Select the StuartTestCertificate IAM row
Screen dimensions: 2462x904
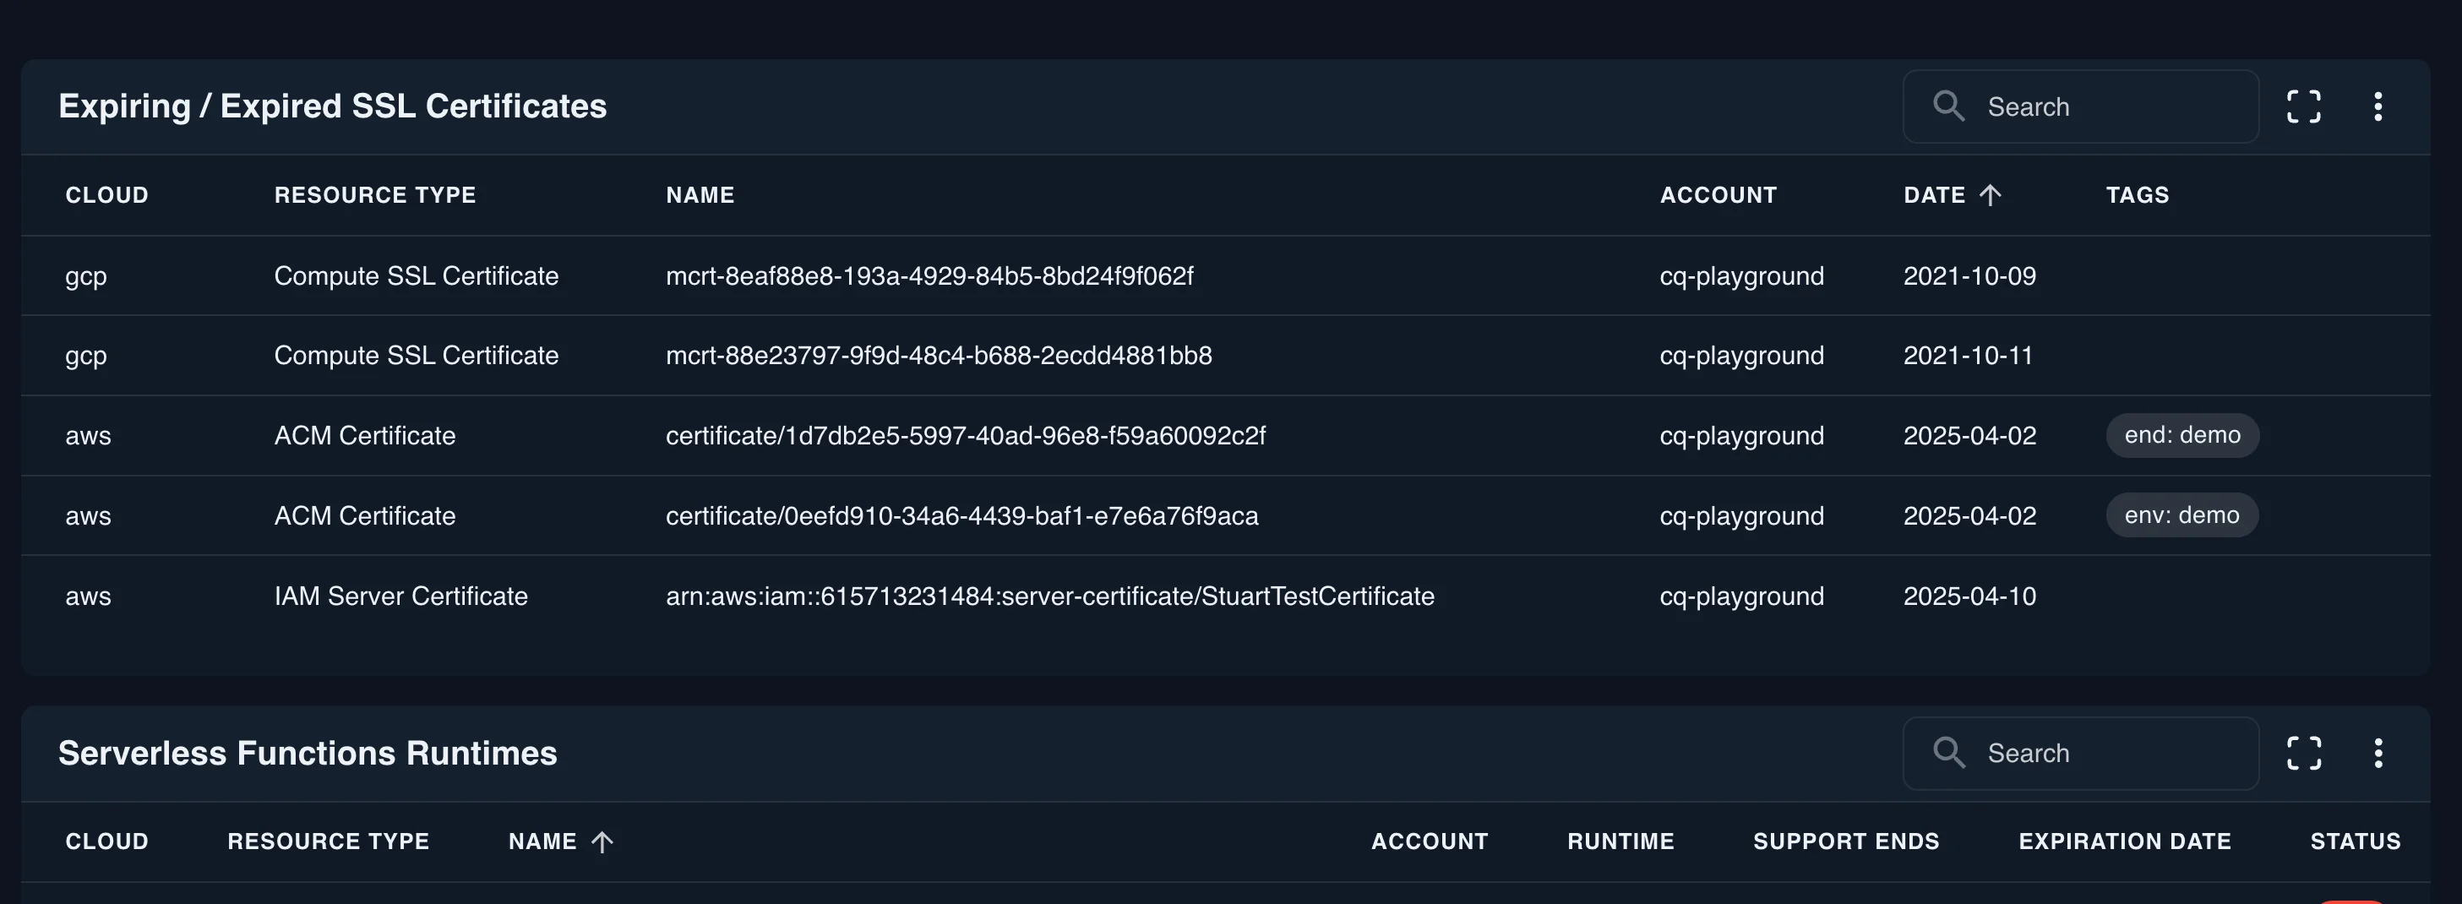pyautogui.click(x=1049, y=596)
